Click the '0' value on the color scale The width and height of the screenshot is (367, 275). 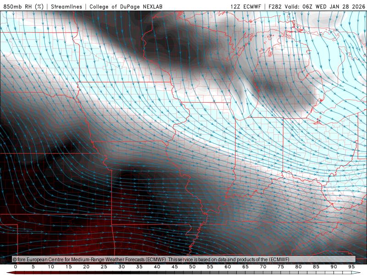point(16,267)
